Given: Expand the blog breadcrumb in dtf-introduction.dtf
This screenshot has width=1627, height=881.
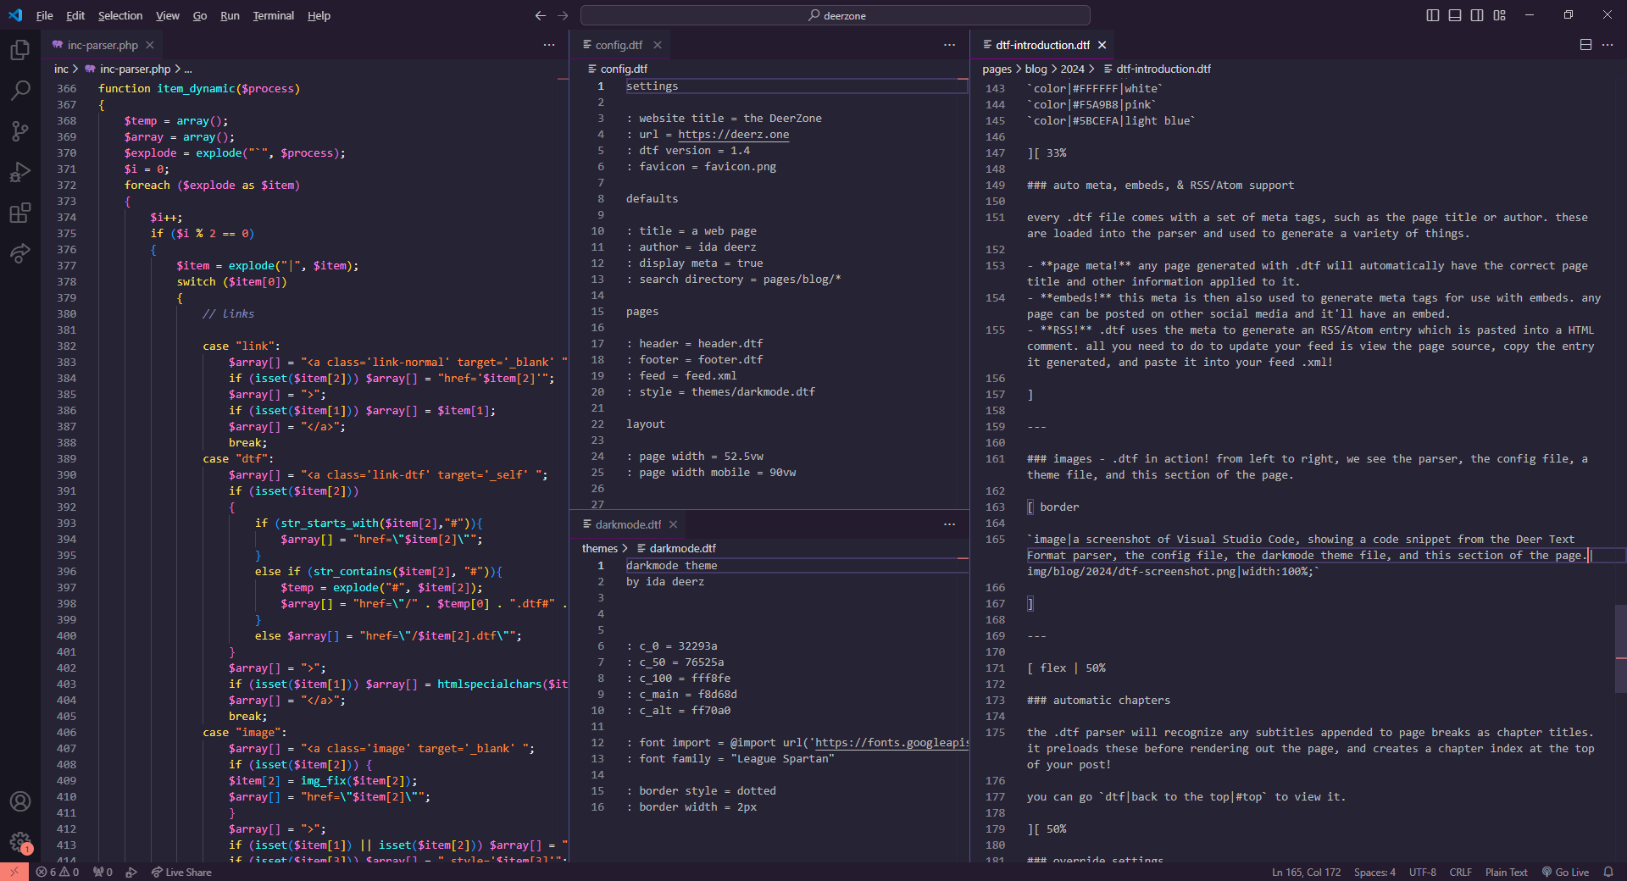Looking at the screenshot, I should pos(1035,69).
